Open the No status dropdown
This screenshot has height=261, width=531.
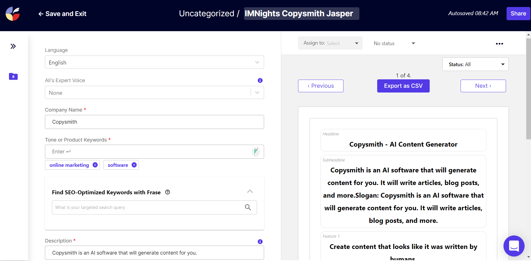pos(394,43)
